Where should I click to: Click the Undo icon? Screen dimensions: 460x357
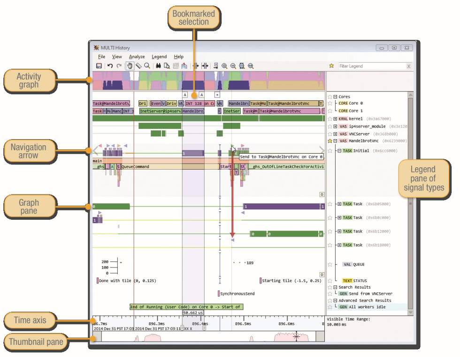point(110,66)
